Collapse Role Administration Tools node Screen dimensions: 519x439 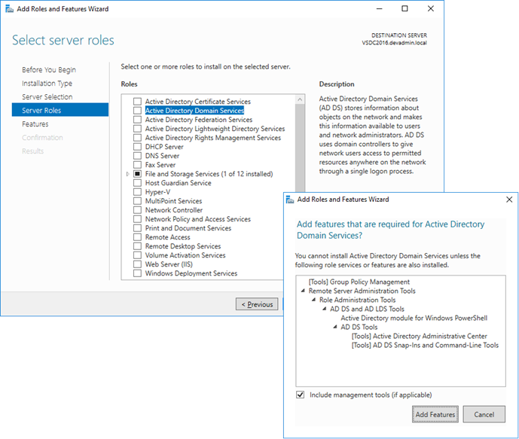313,300
